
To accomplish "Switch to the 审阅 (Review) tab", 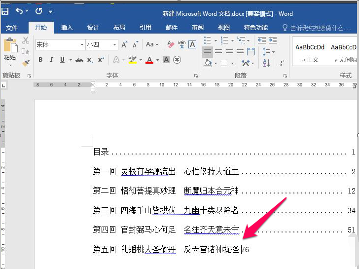I will [198, 28].
